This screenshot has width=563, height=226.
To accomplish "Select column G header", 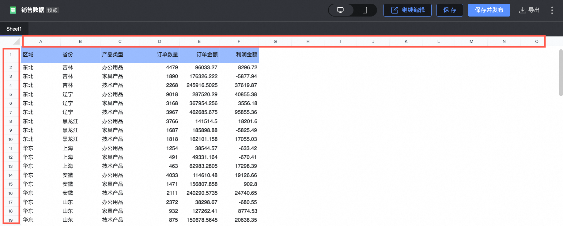I will pos(275,41).
